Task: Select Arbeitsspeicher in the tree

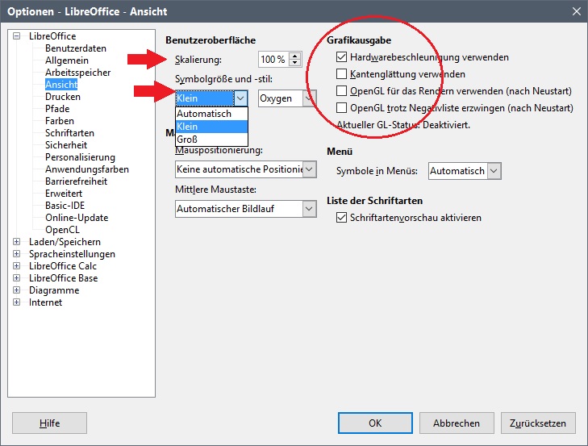Action: [x=78, y=73]
